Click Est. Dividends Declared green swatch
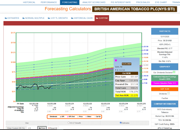180x130 pixels. coord(174,72)
